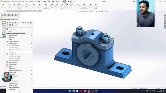
Task: Open the Options gear icon
Action: 73,2
